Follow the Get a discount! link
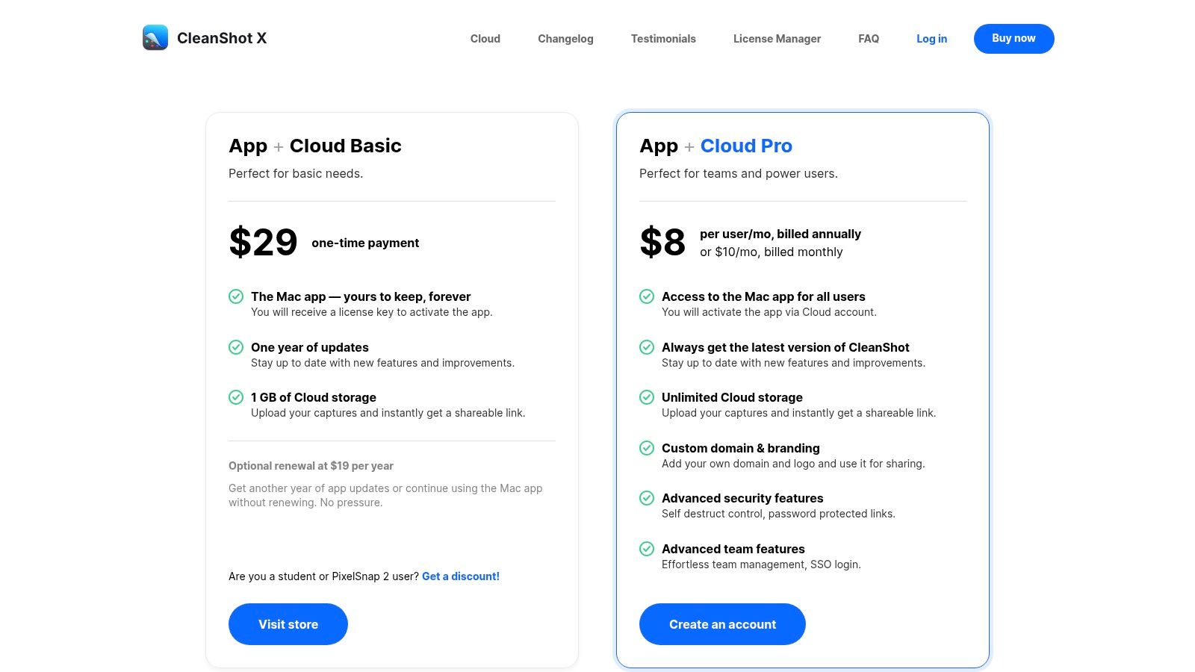1195x672 pixels. click(461, 576)
